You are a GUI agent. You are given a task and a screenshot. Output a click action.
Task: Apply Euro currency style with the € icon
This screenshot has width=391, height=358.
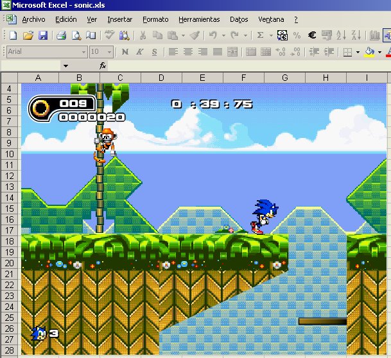[x=312, y=35]
